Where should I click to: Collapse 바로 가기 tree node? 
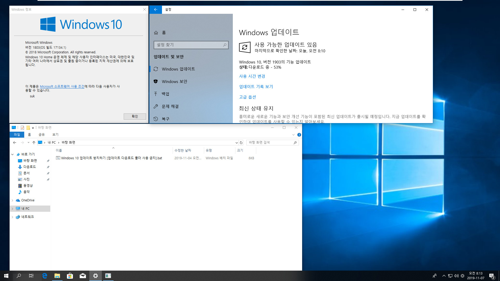[12, 154]
